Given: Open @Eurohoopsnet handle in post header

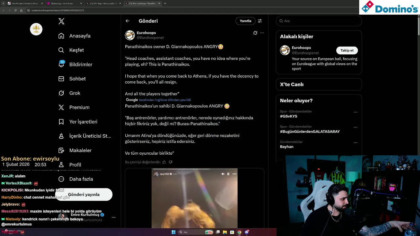Looking at the screenshot, I should (x=150, y=38).
